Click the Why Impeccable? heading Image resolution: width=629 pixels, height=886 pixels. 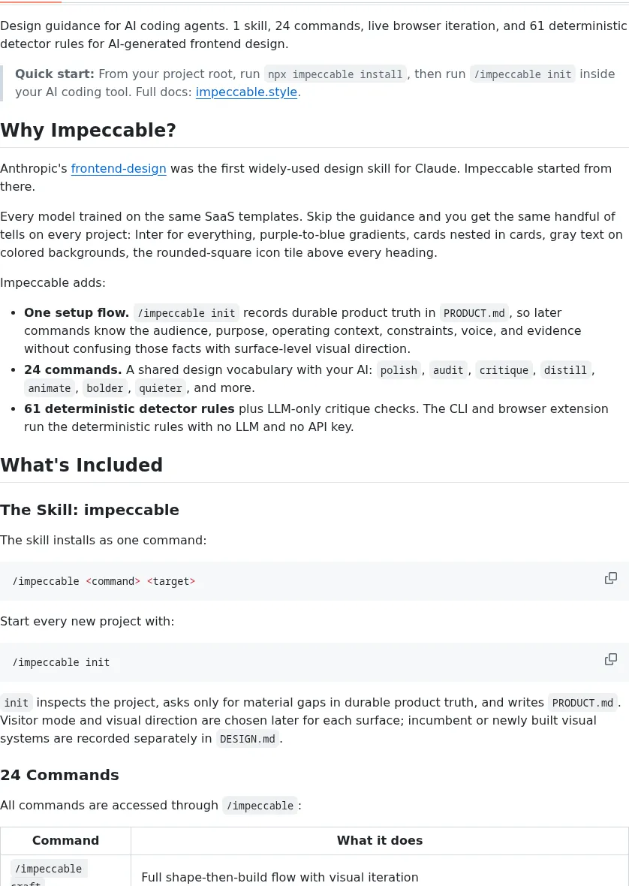[88, 130]
